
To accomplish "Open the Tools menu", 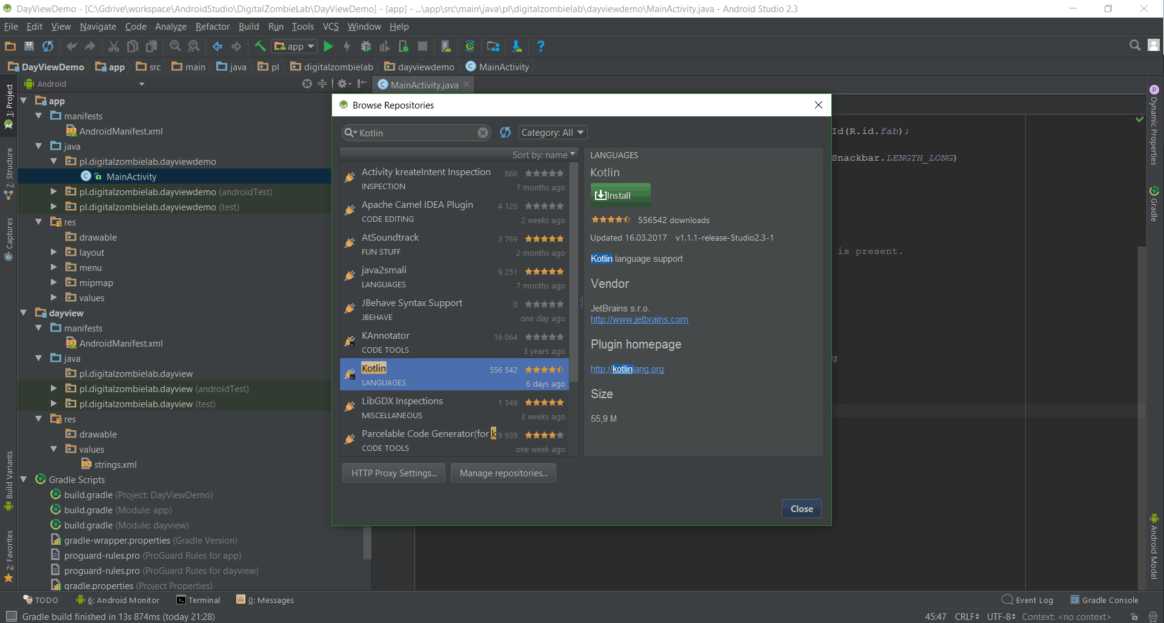I will [x=303, y=26].
